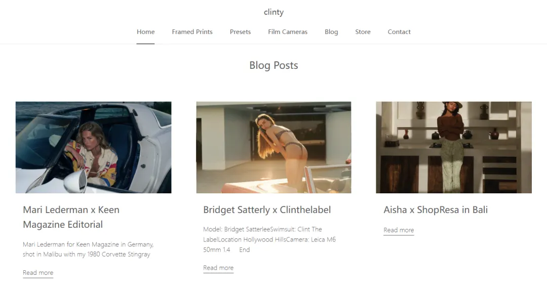Screen dimensions: 547x290
Task: Open the Mari Lederman Corvette photo
Action: (94, 147)
